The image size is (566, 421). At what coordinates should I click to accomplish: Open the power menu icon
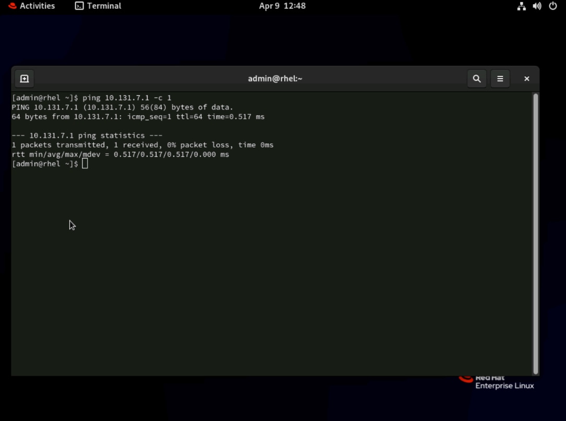[x=552, y=6]
